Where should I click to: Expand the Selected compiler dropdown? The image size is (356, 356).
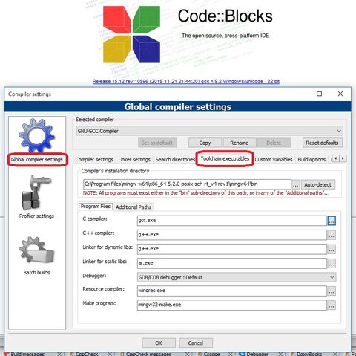coord(209,131)
